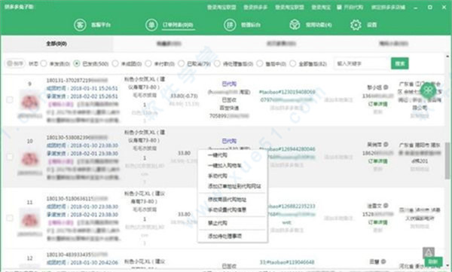Viewport: 452px width, 272px height.
Task: Click the price 33.80(-0.73) in row 9
Action: pos(184,96)
